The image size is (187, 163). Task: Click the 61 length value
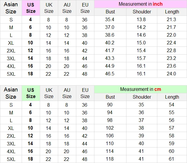[x=172, y=159]
